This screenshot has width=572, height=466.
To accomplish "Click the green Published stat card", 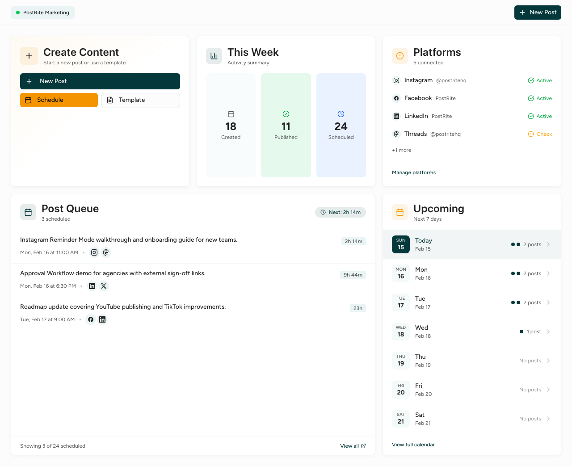I will (x=286, y=125).
